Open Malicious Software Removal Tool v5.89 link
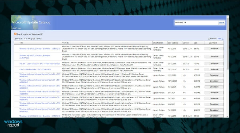The height and width of the screenshot is (133, 240). pyautogui.click(x=40, y=110)
